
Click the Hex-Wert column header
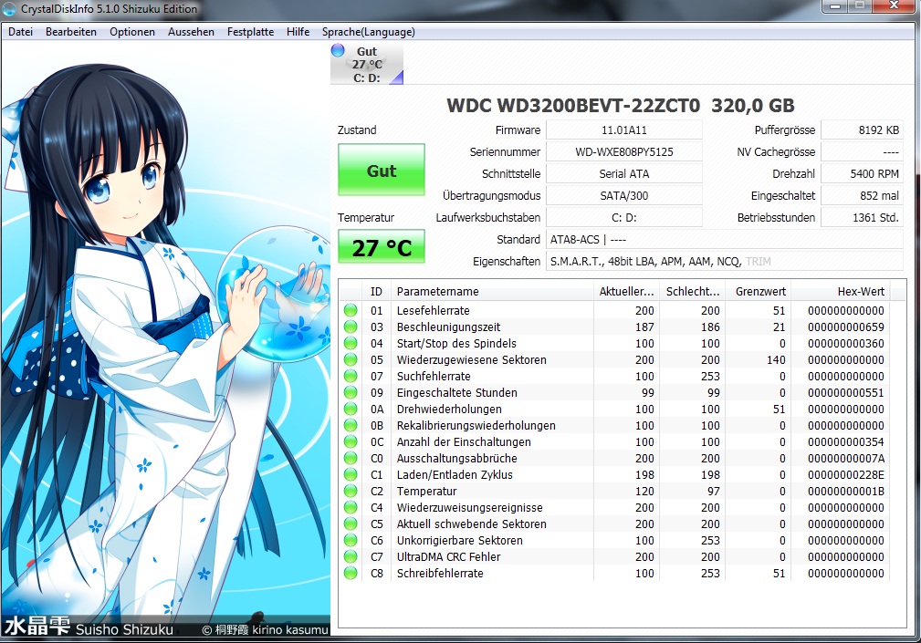point(840,291)
